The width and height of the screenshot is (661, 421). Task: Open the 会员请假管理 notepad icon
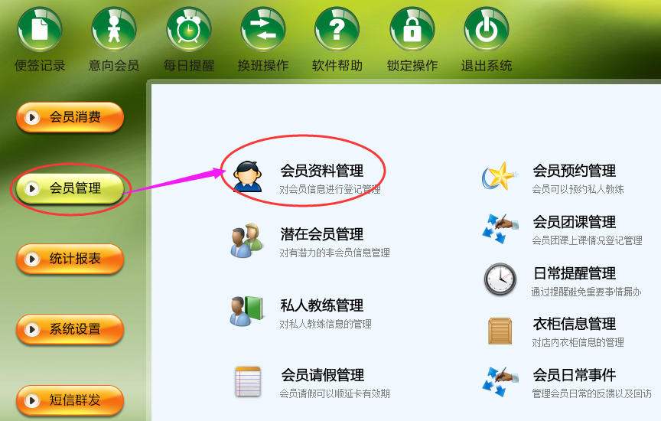[x=248, y=382]
